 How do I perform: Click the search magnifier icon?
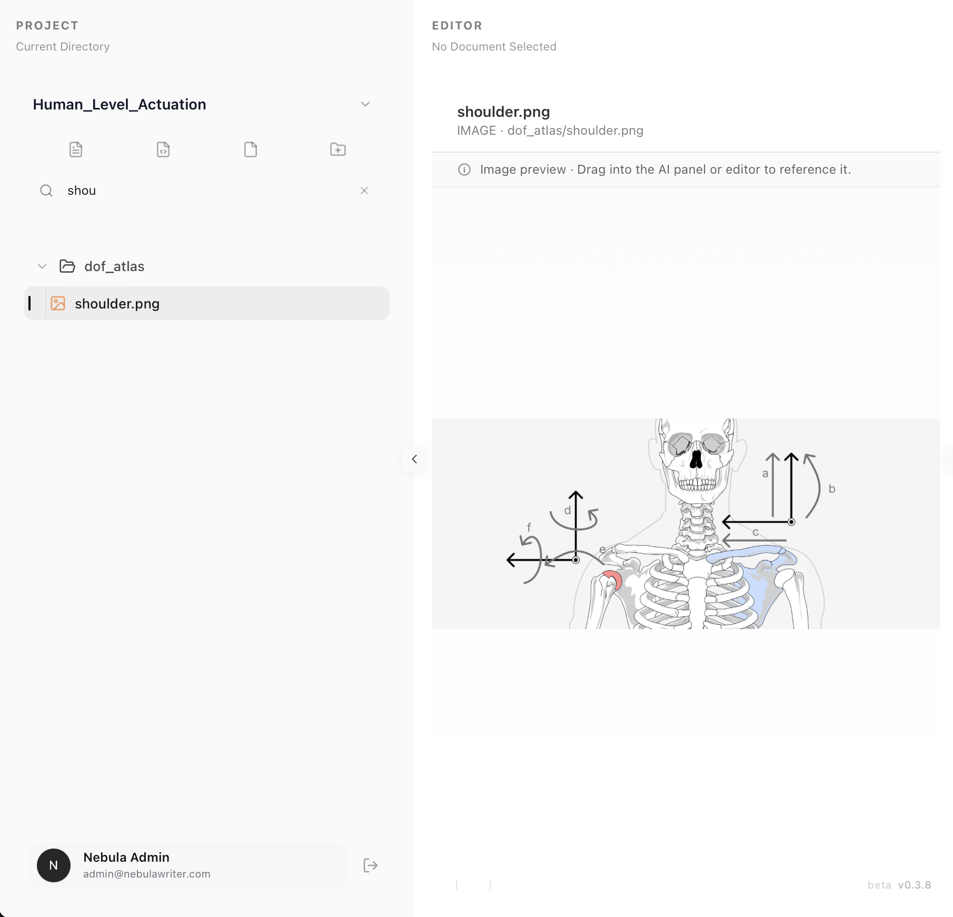click(x=46, y=191)
